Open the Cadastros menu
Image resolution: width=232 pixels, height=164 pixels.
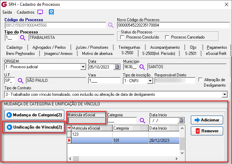[x=25, y=12]
